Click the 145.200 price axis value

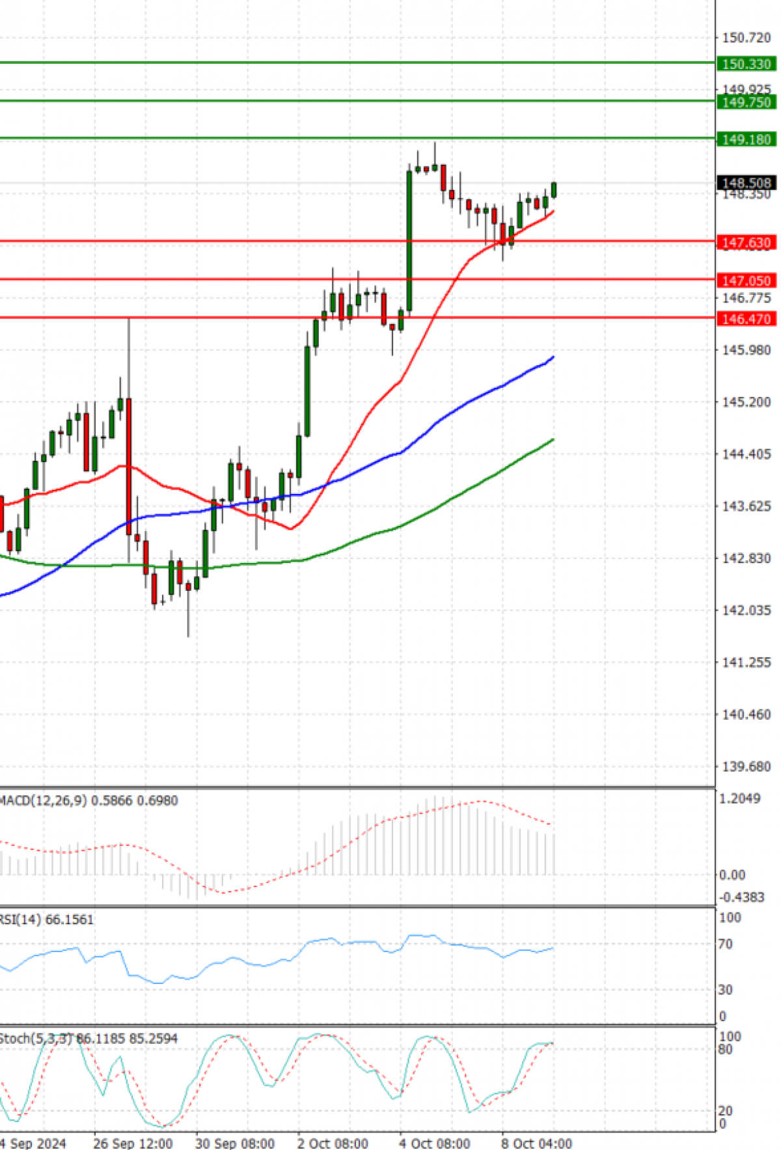pyautogui.click(x=746, y=402)
